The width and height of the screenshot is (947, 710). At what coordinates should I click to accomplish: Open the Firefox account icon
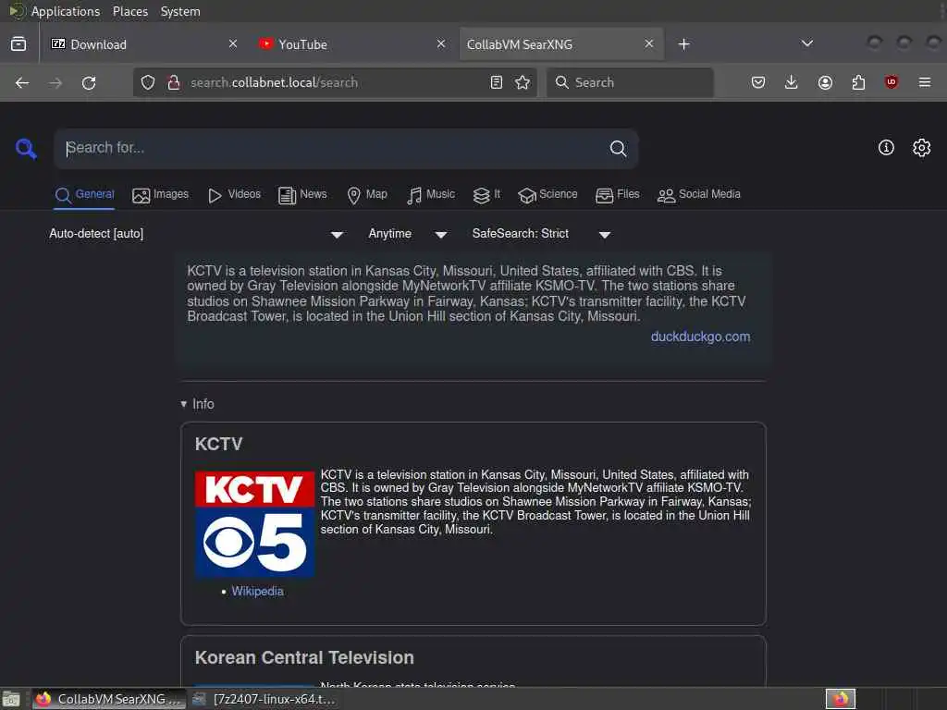point(825,82)
